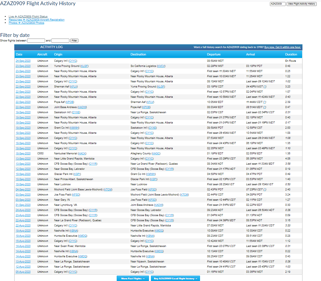Open KMWH link in the Grant Co Intl origin

[x=74, y=127]
